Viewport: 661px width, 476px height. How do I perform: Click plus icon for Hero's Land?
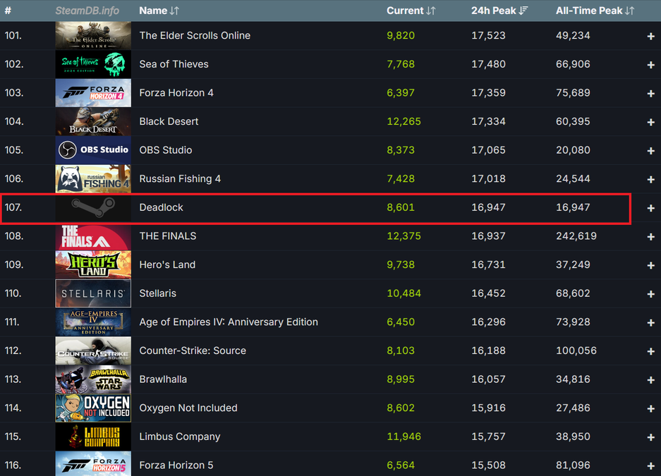651,265
